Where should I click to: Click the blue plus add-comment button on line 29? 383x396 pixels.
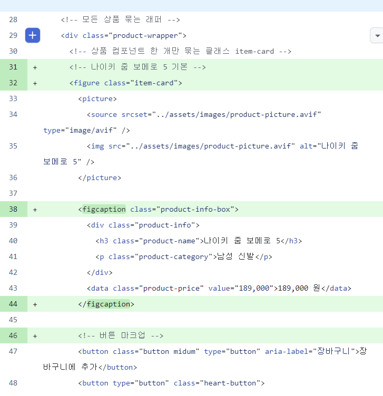coord(33,35)
